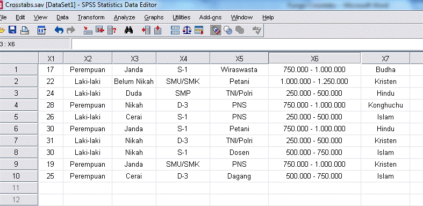Screen dimensions: 423x206
Task: Open the Utilities menu
Action: (x=181, y=18)
